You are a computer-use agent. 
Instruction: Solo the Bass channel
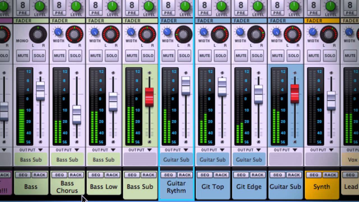pyautogui.click(x=39, y=56)
